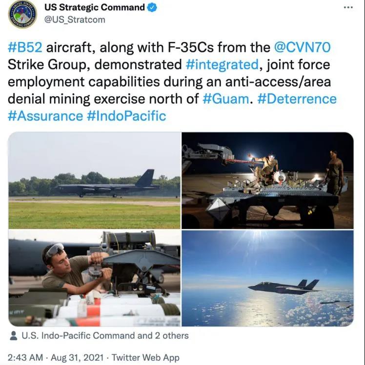The image size is (365, 365).
Task: Click the @CVN70 mention
Action: (302, 47)
